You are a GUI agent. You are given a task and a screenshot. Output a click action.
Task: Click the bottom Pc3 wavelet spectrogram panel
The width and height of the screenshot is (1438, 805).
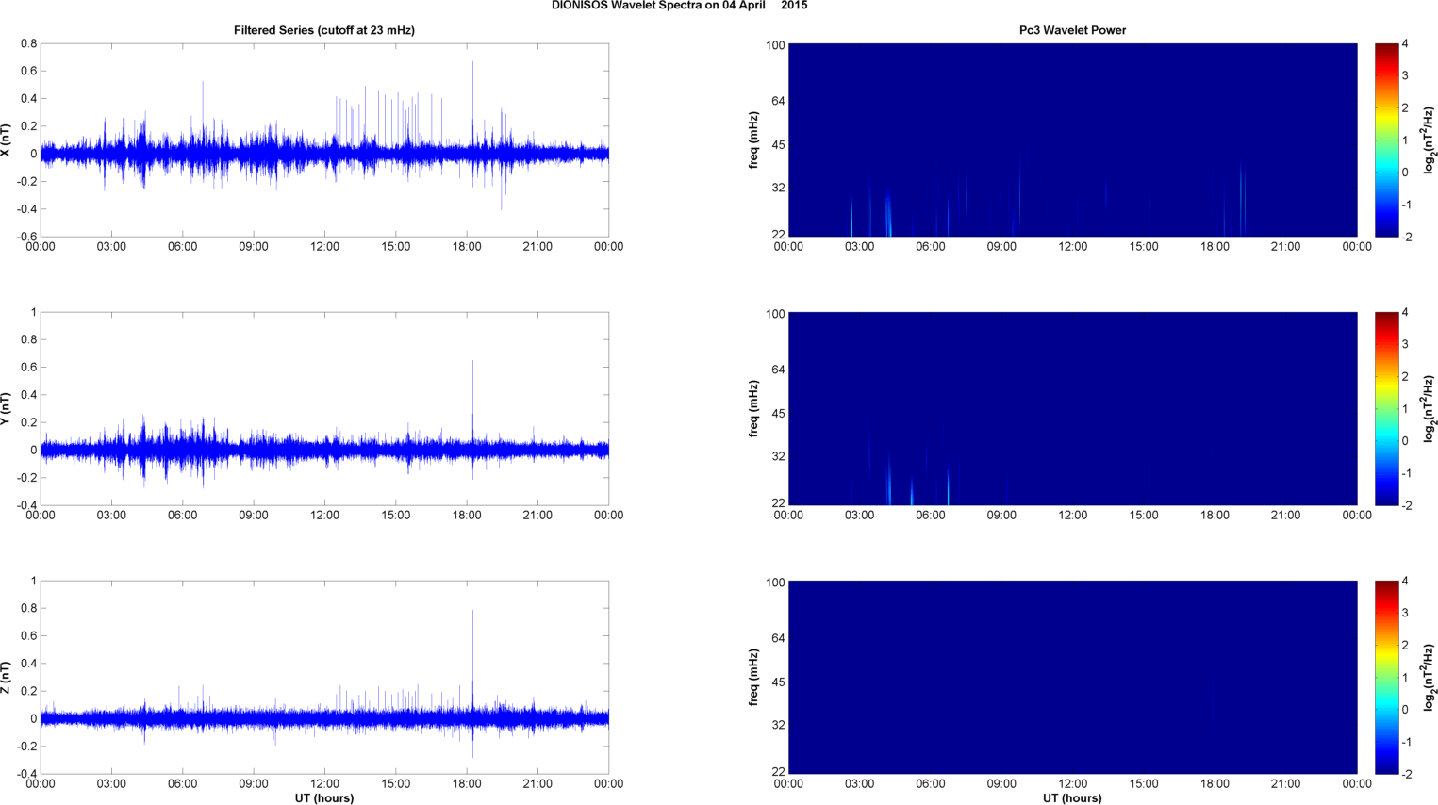pos(1072,677)
